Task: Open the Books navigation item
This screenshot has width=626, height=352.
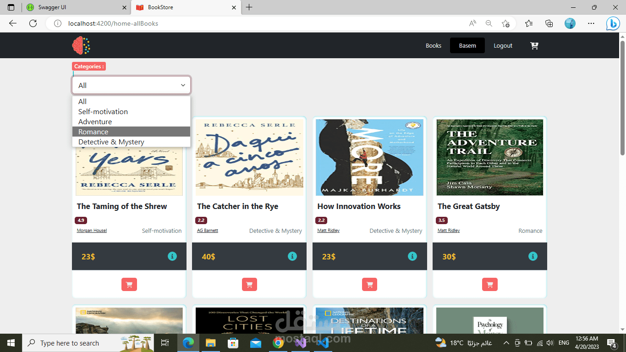Action: pyautogui.click(x=434, y=45)
